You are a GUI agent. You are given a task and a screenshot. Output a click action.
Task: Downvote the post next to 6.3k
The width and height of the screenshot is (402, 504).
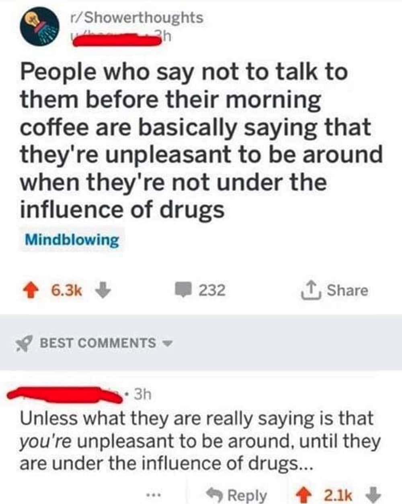(x=103, y=290)
